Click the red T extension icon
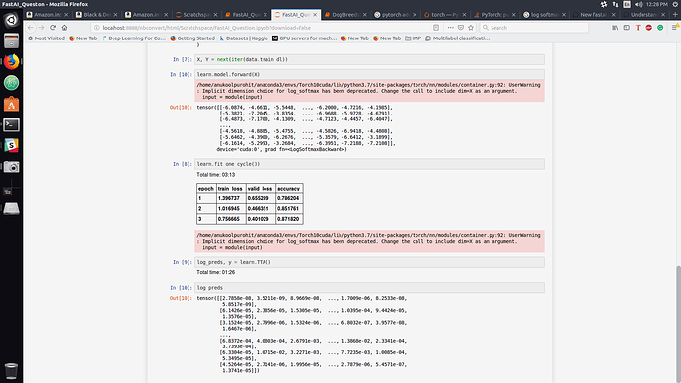681x383 pixels. point(638,28)
